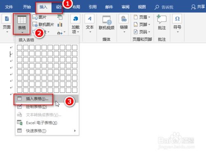Insert a picture with 图片
Screen dimensions: 206x154
tap(39, 17)
